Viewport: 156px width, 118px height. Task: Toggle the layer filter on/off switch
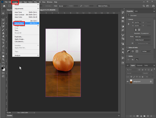tap(154, 69)
